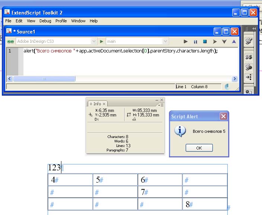The height and width of the screenshot is (215, 262).
Task: Click the table cell containing 6
Action: pyautogui.click(x=160, y=180)
